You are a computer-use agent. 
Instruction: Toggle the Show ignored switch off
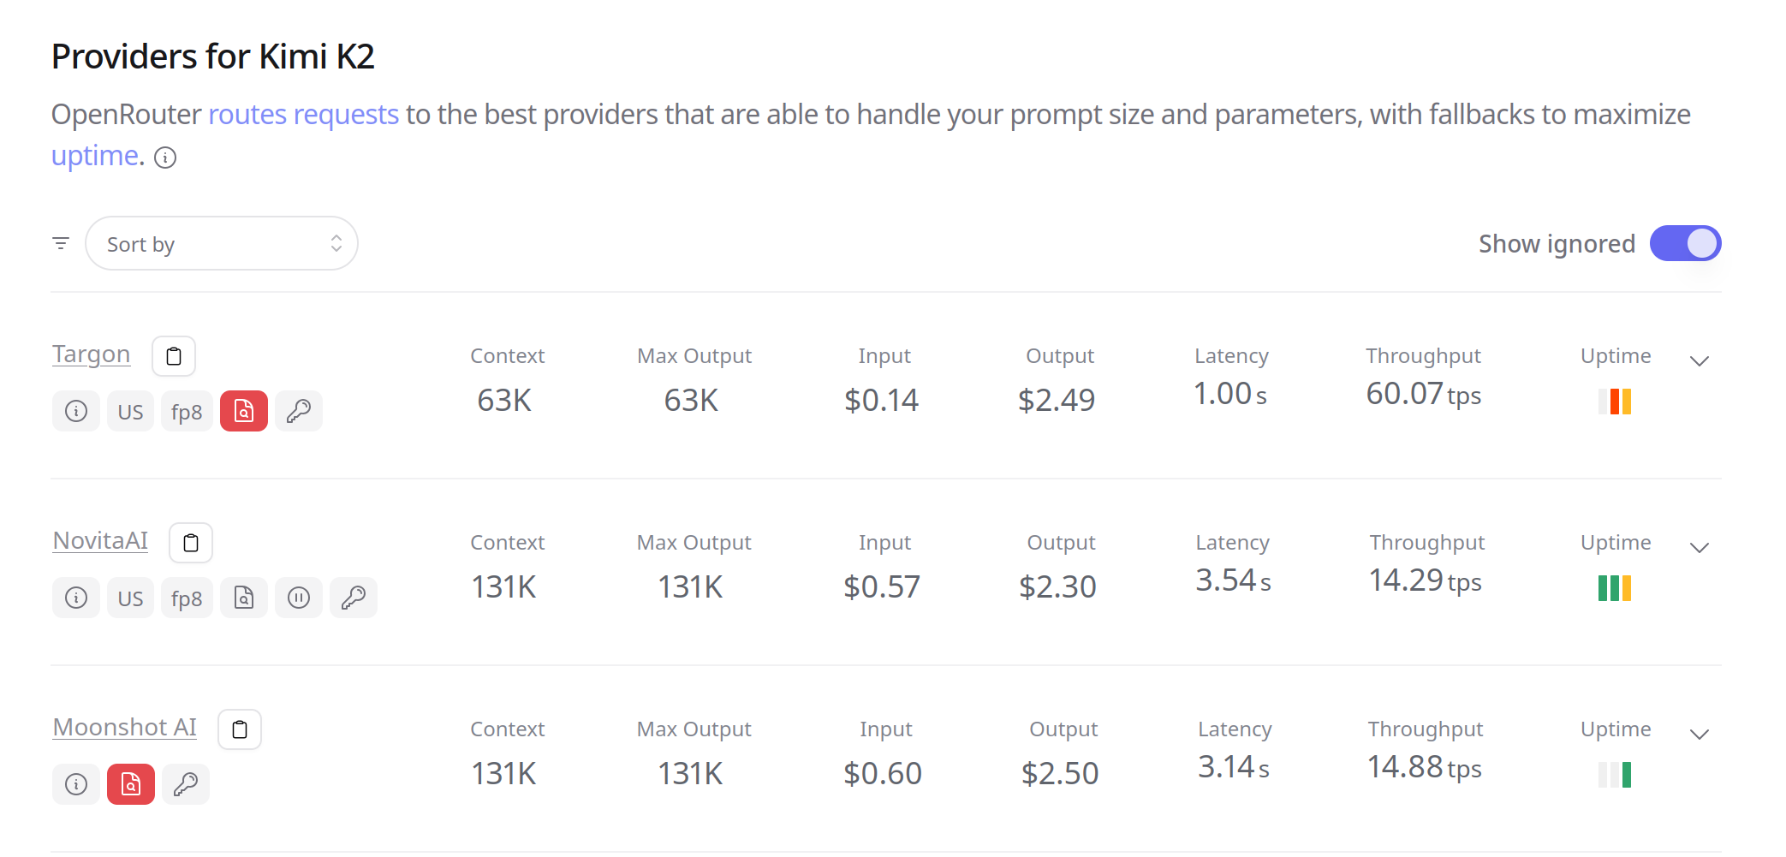pos(1685,243)
